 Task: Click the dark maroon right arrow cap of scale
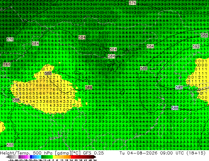point(95,157)
